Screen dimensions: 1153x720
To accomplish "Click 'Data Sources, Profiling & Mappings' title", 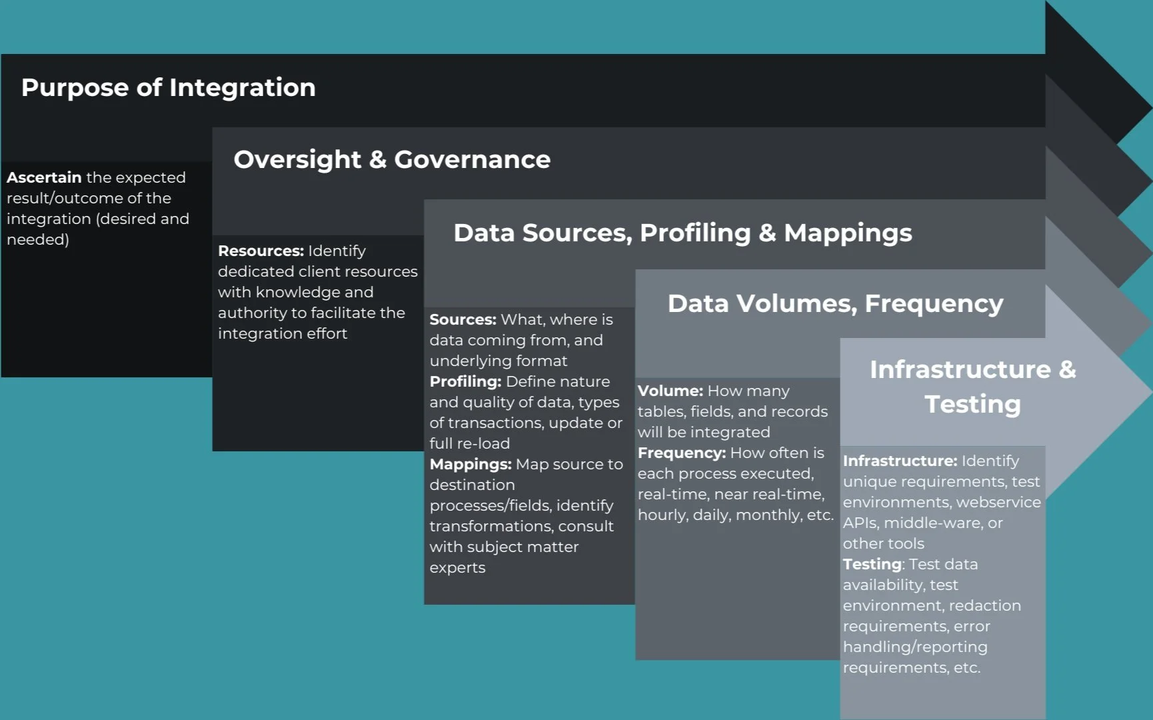I will pyautogui.click(x=682, y=233).
